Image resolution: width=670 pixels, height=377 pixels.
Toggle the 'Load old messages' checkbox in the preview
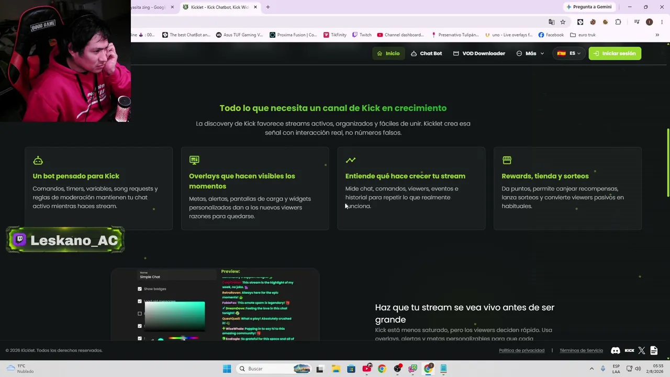click(x=140, y=302)
